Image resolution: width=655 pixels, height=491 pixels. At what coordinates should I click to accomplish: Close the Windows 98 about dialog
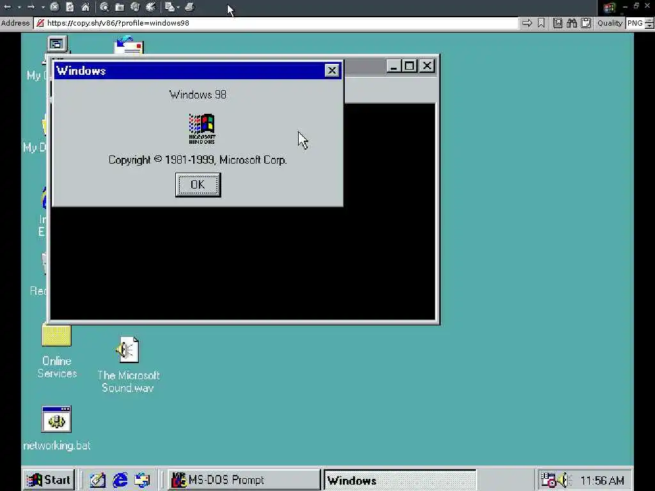pyautogui.click(x=332, y=70)
